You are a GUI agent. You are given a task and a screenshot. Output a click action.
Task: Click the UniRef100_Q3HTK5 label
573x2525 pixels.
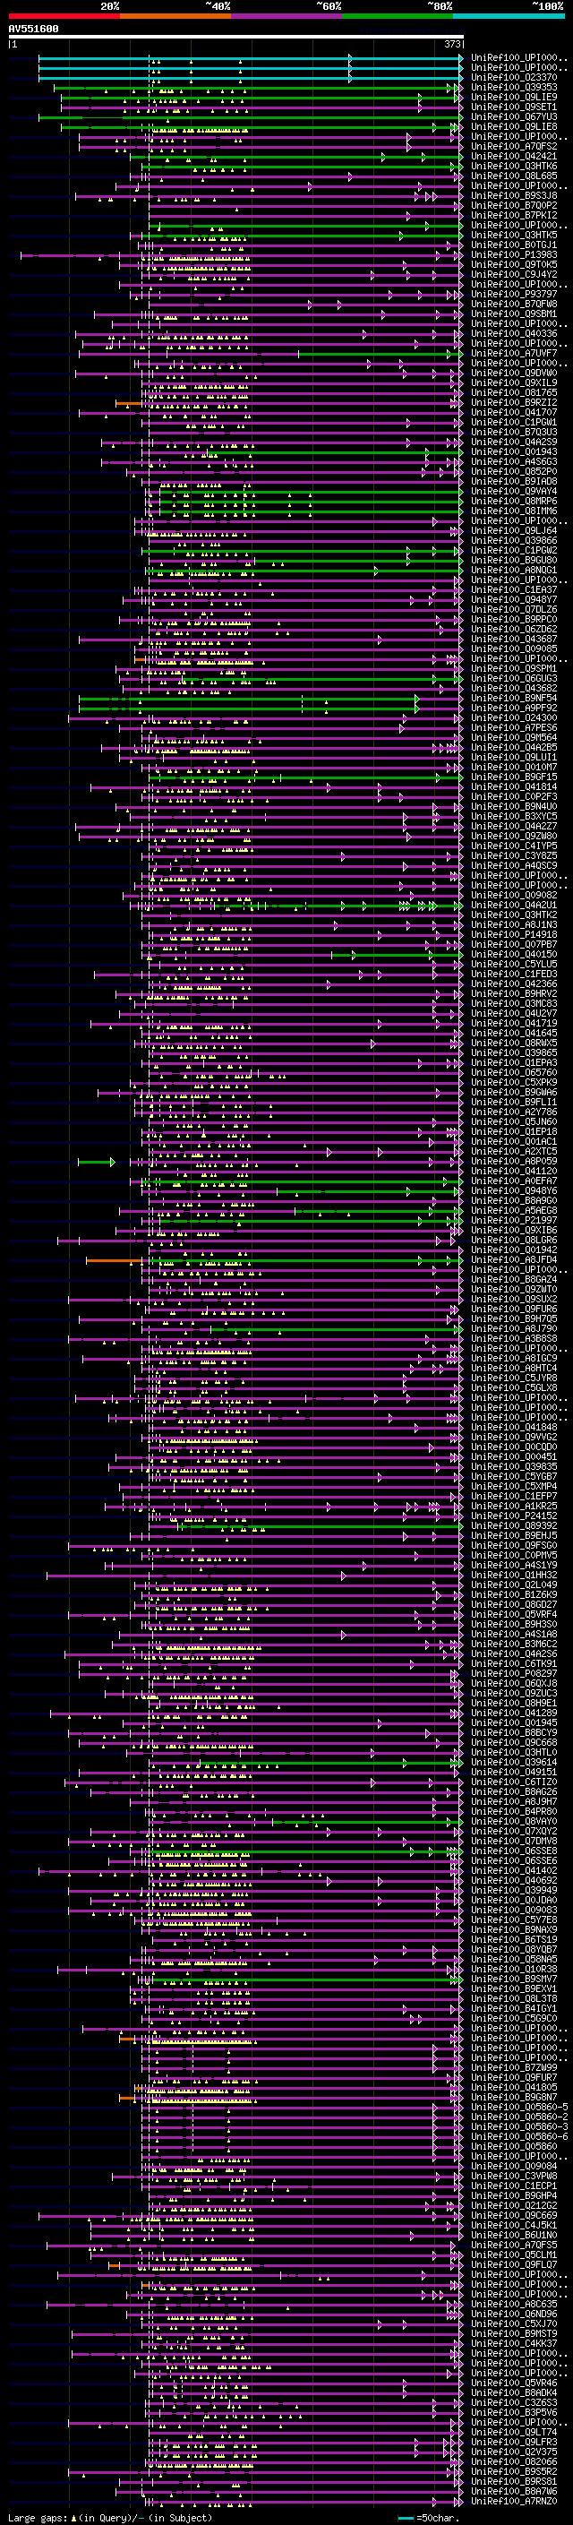514,236
